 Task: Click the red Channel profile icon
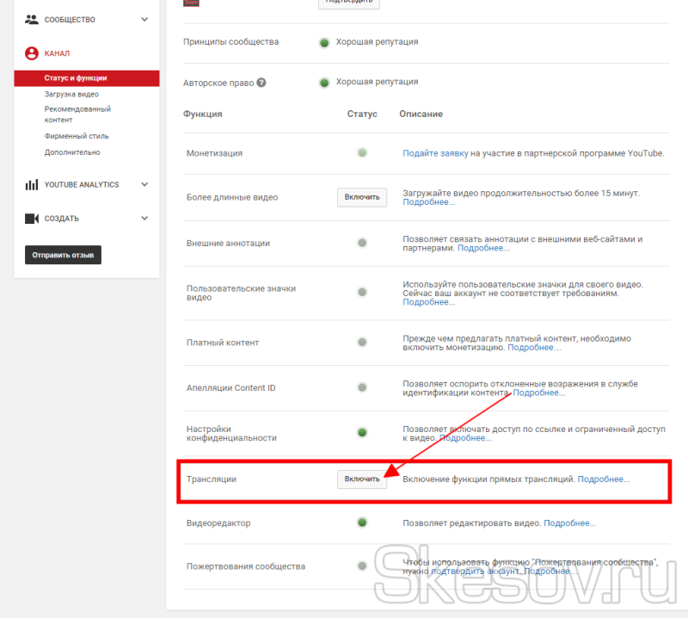[32, 53]
